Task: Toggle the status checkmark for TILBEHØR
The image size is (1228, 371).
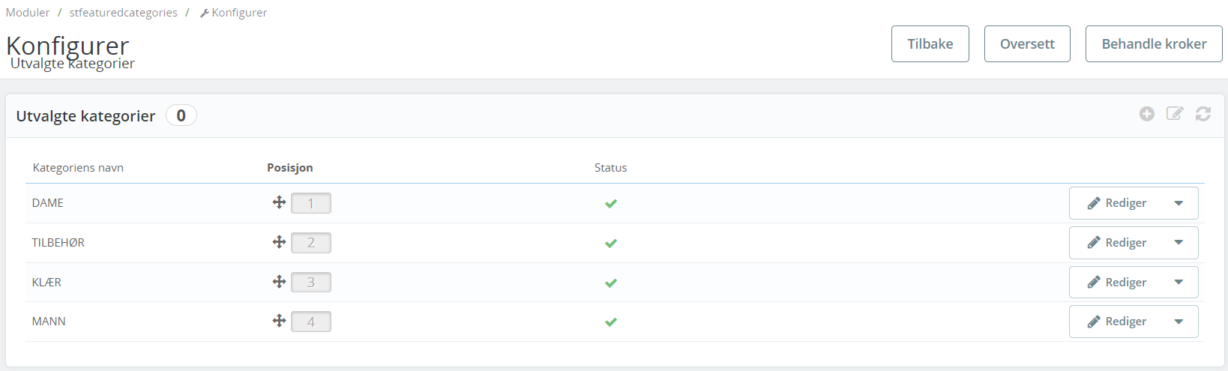Action: pos(611,243)
